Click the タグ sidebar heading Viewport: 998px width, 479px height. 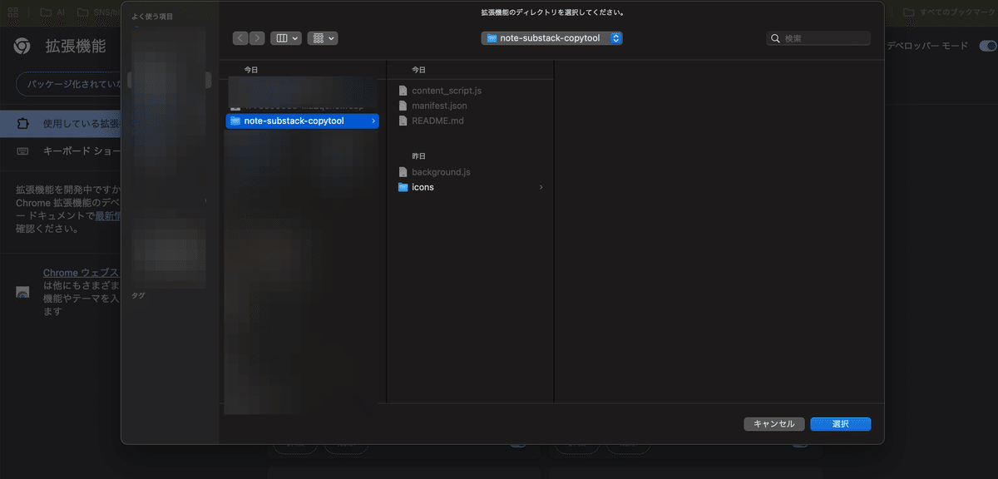(x=138, y=295)
